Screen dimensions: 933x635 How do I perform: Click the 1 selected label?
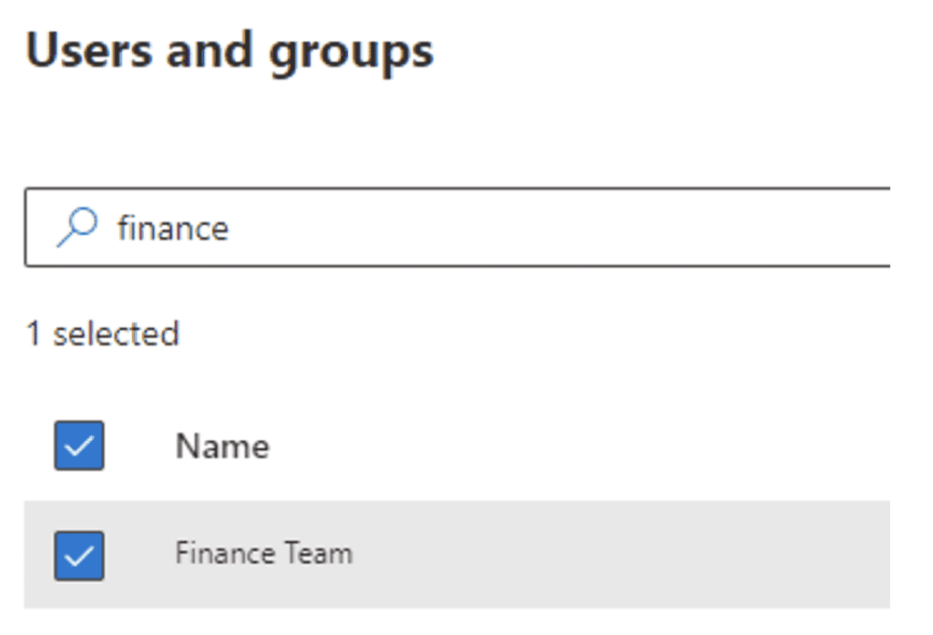point(102,333)
